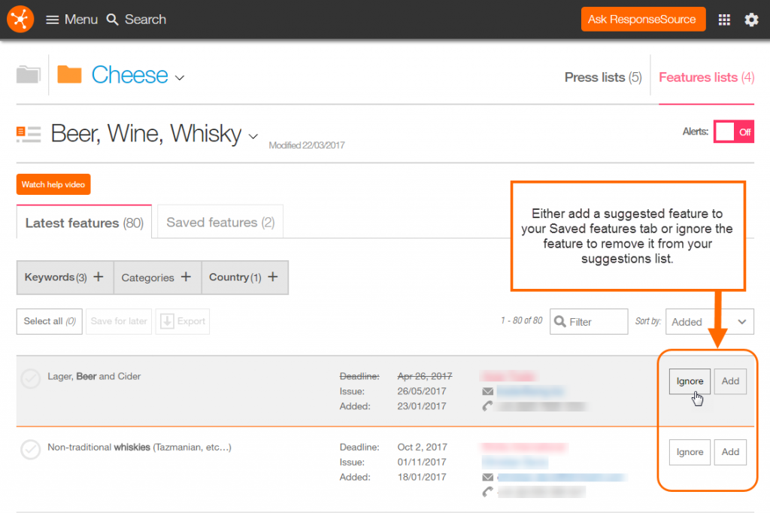Add the Lager, Beer and Cider feature

pos(730,381)
